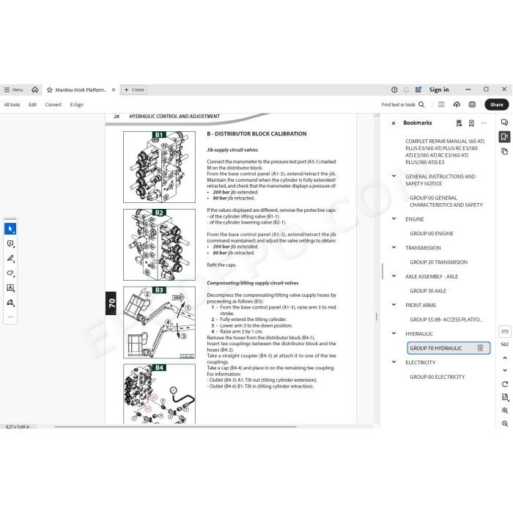This screenshot has width=513, height=513.
Task: Open the page thumbnails panel icon
Action: 504,151
